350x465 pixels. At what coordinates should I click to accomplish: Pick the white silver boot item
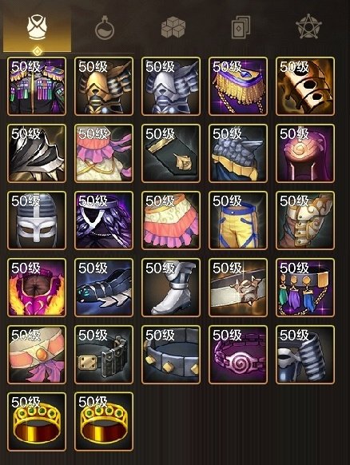(171, 288)
